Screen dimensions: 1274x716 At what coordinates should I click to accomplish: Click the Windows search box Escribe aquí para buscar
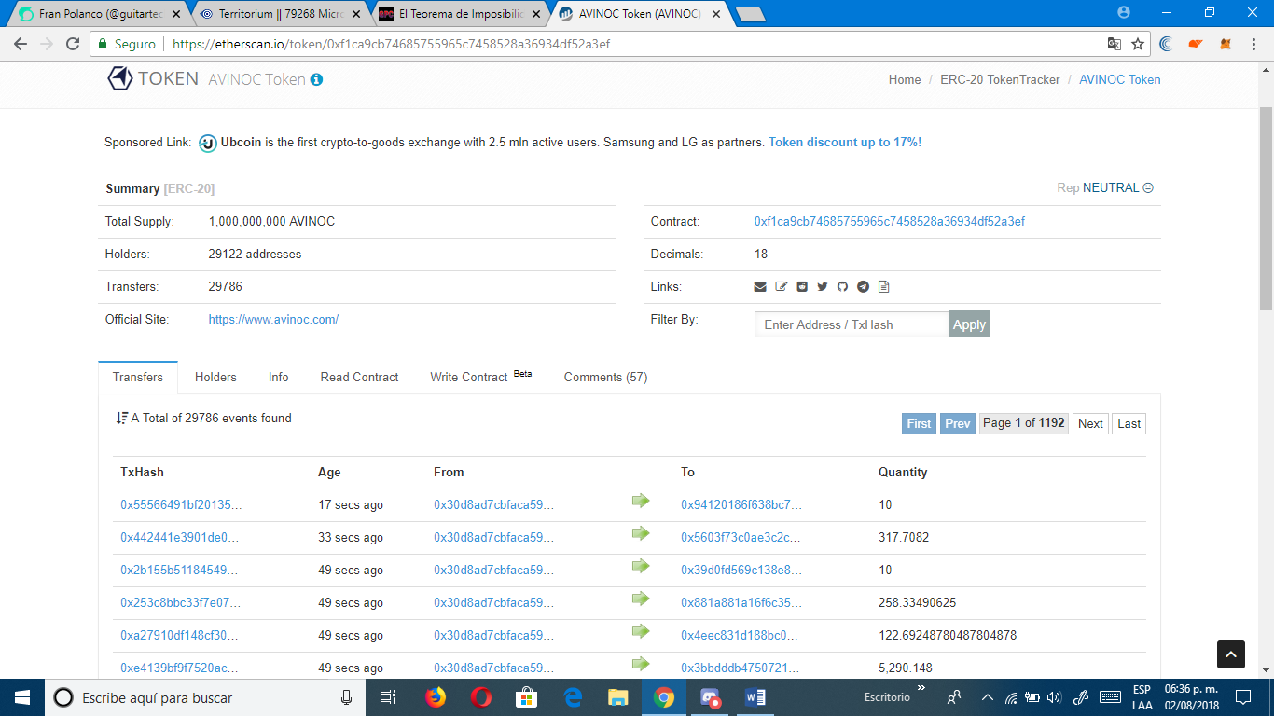click(204, 697)
